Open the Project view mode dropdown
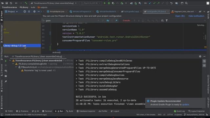 click(11, 12)
